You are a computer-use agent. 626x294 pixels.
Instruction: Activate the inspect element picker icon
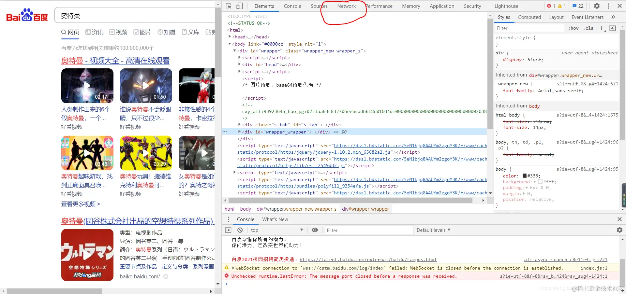(x=229, y=6)
